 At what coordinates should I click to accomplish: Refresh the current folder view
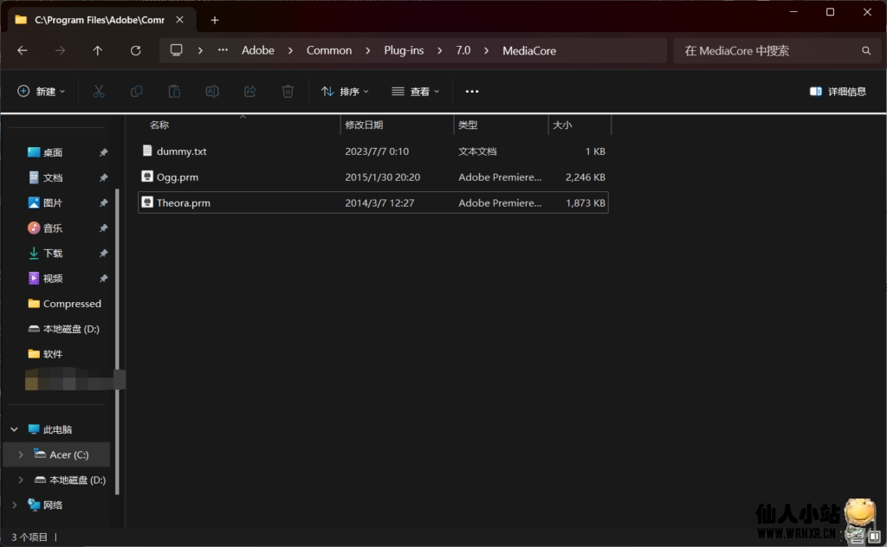tap(135, 51)
